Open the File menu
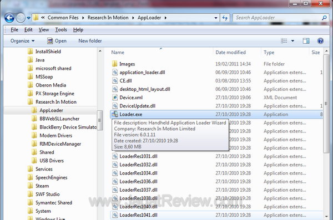333x220 pixels. 14,30
